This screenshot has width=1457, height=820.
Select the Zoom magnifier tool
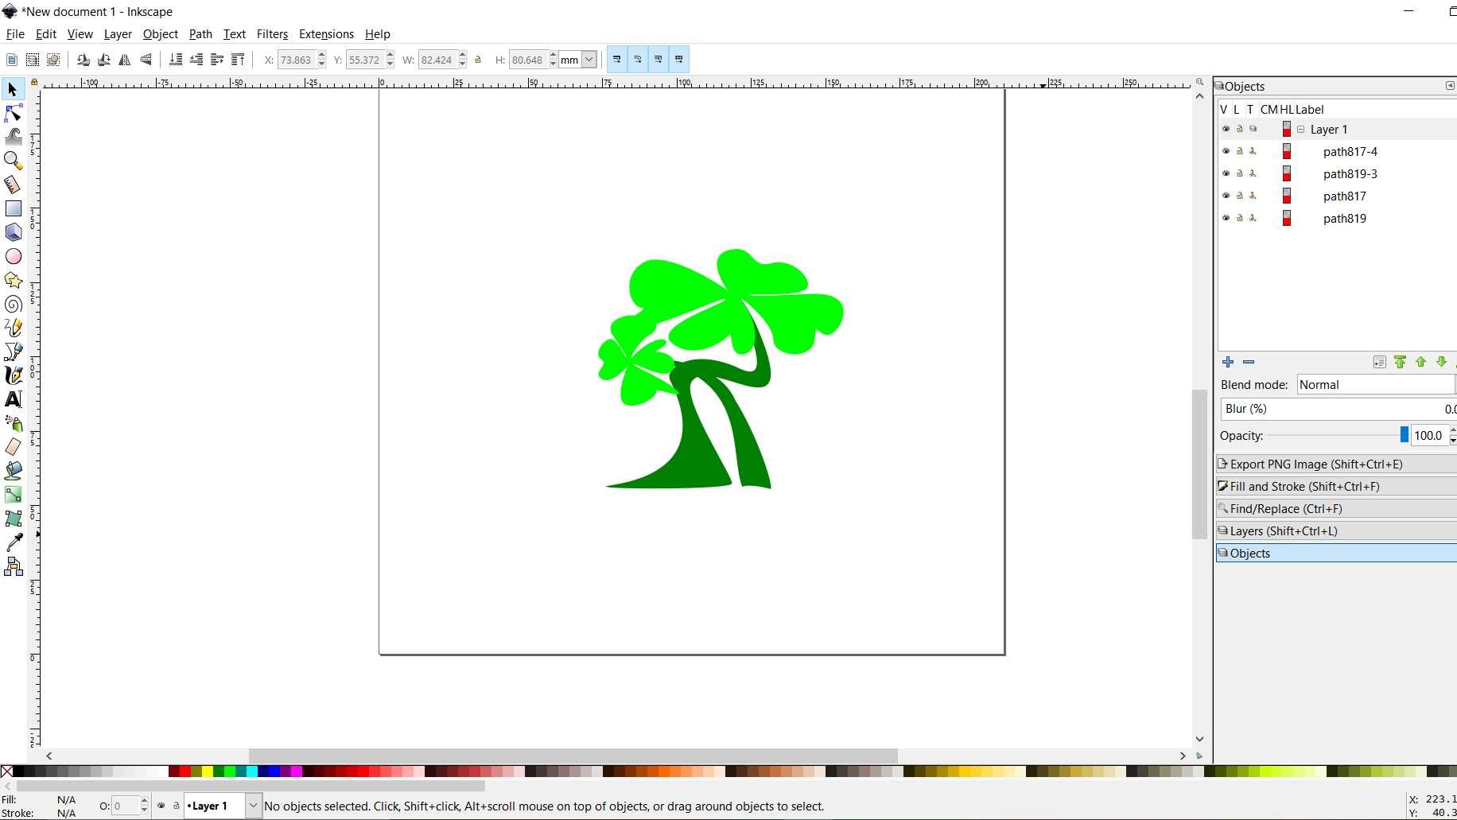(x=13, y=161)
